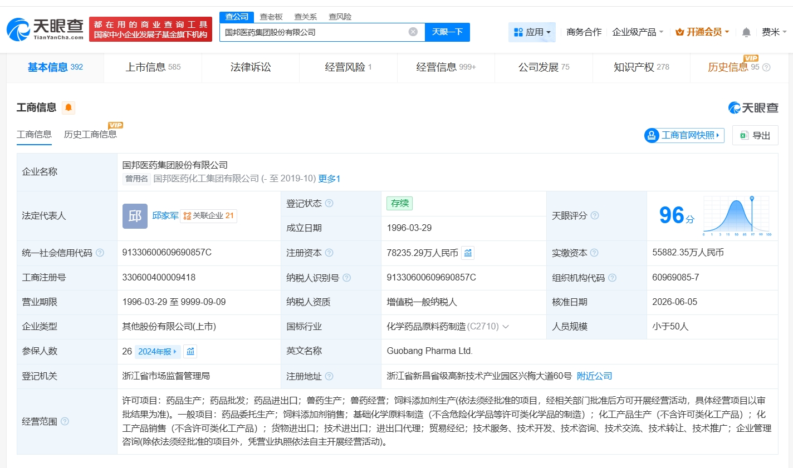Click the 邱 avatar of legal representative
The image size is (793, 468).
pyautogui.click(x=135, y=216)
